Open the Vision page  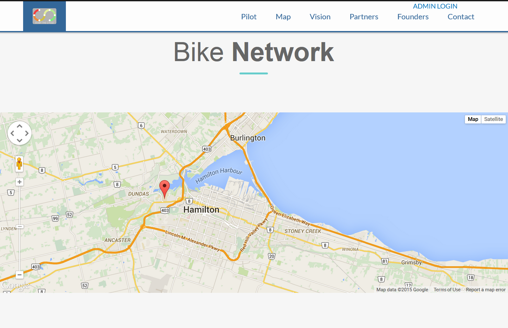coord(320,17)
